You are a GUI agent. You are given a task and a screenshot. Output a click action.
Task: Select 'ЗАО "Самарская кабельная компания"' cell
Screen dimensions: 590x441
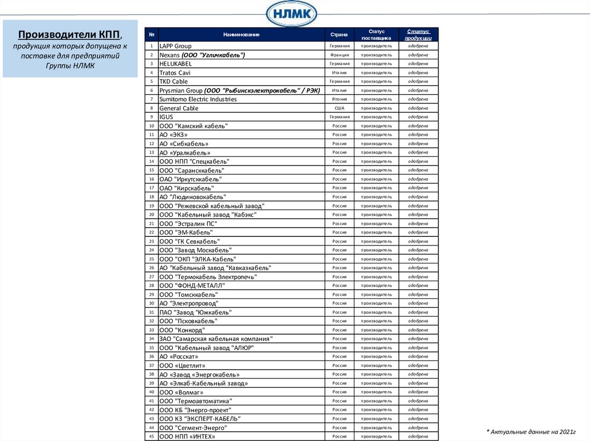216,339
